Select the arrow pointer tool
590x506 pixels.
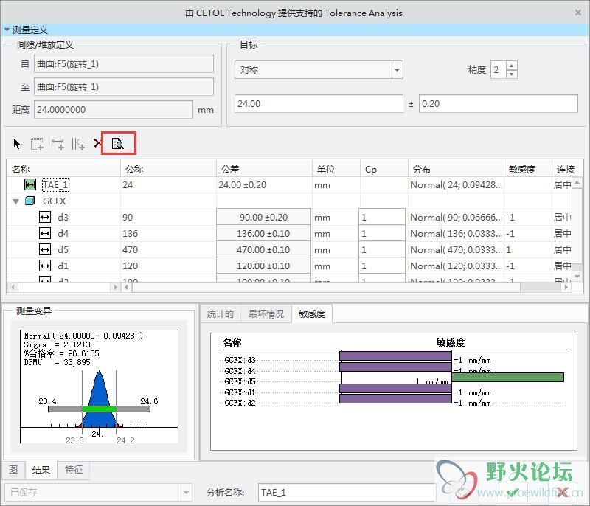click(16, 143)
